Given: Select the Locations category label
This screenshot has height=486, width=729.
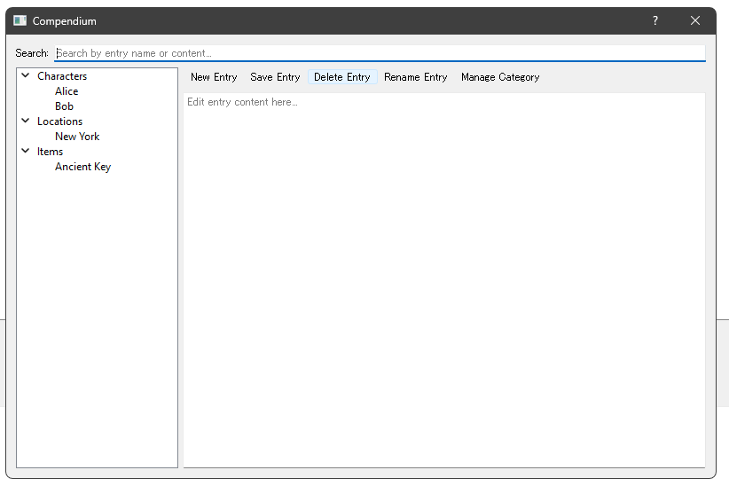Looking at the screenshot, I should pyautogui.click(x=59, y=121).
